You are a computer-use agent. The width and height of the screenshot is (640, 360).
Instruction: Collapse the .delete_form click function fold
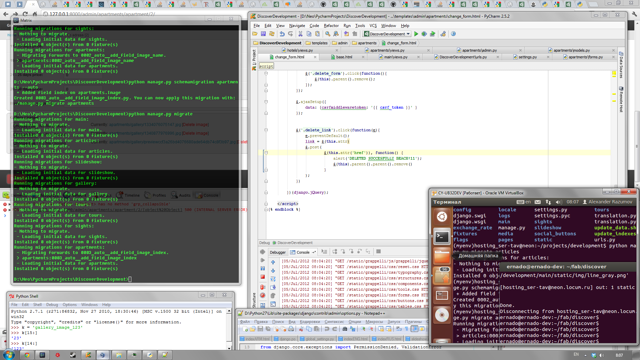266,73
